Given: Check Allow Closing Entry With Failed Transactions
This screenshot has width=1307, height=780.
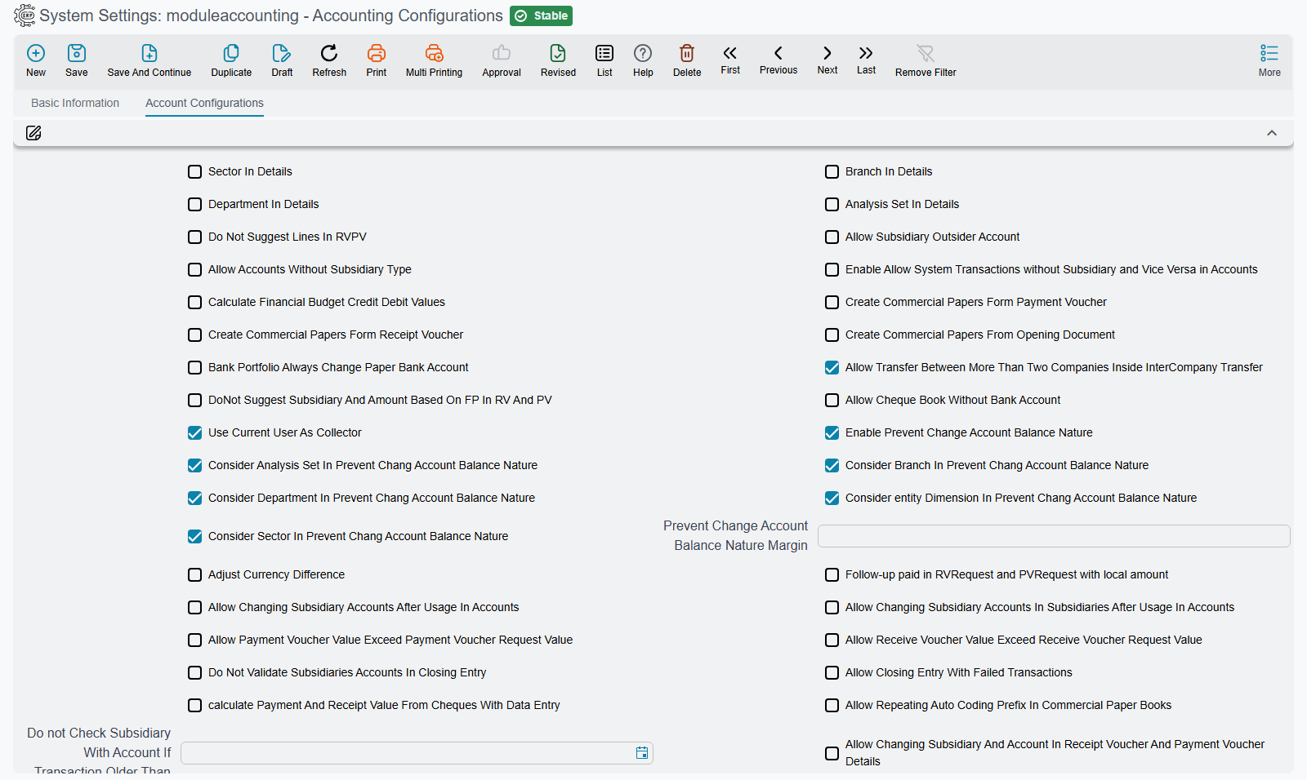Looking at the screenshot, I should click(x=832, y=672).
